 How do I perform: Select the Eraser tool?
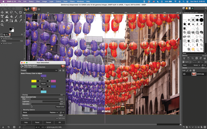point(20,17)
